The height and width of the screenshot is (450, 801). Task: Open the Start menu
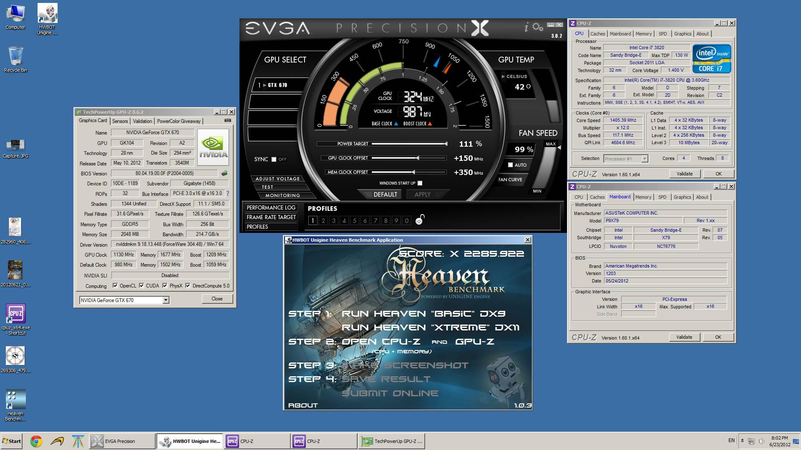point(11,441)
